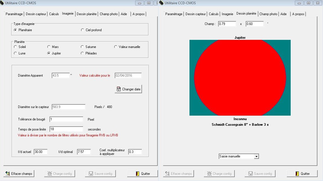Image resolution: width=323 pixels, height=181 pixels.
Task: Open Paramétrage tab in right window
Action: (x=174, y=14)
